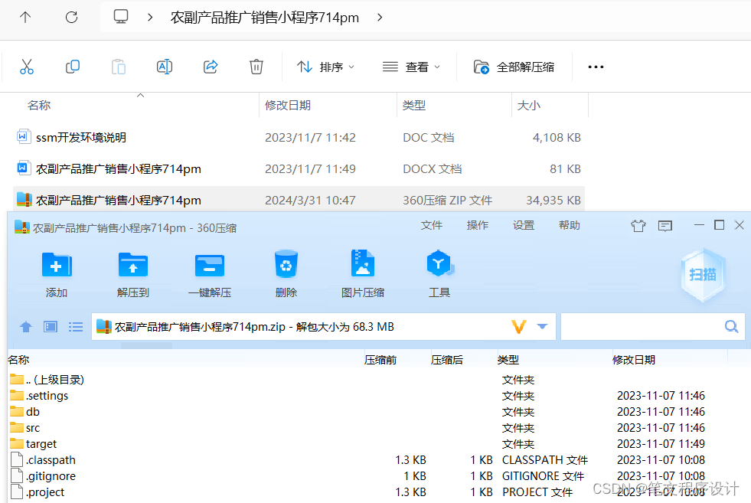Sort archive list by 压缩后 column
The height and width of the screenshot is (503, 751).
point(447,360)
